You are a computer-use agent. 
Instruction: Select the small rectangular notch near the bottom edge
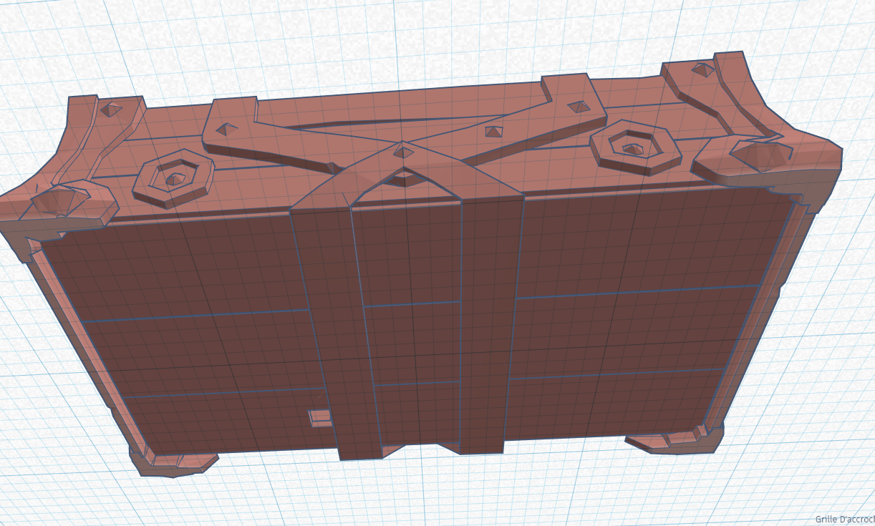click(x=320, y=418)
